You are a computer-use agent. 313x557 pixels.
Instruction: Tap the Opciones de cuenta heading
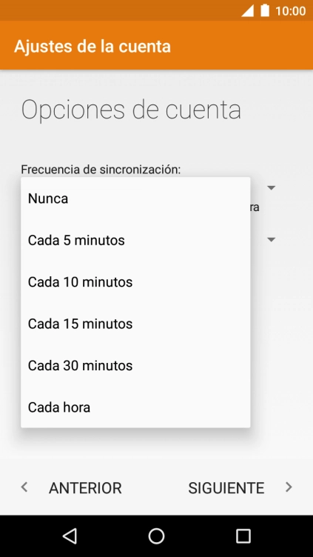pyautogui.click(x=131, y=110)
